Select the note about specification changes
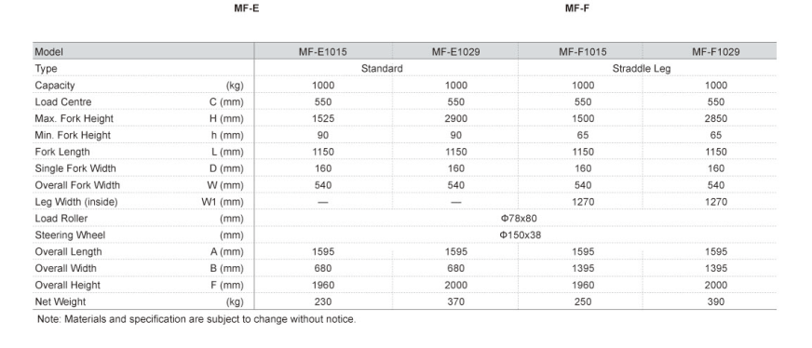812x348 pixels. 196,319
